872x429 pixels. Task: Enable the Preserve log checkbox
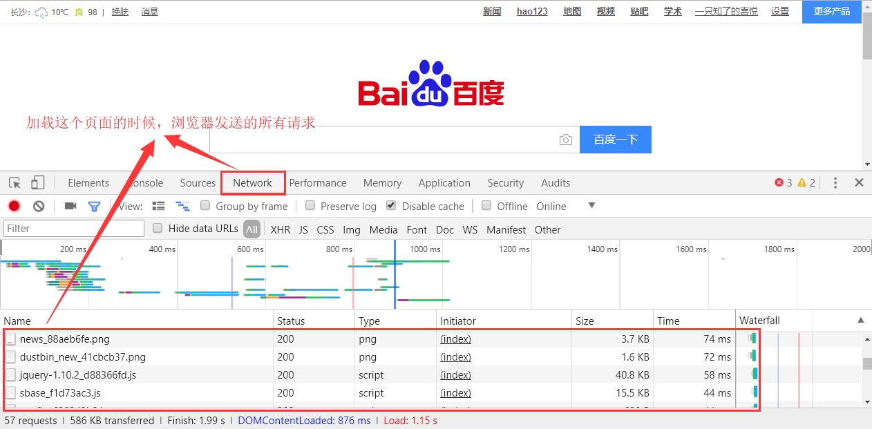[x=310, y=206]
